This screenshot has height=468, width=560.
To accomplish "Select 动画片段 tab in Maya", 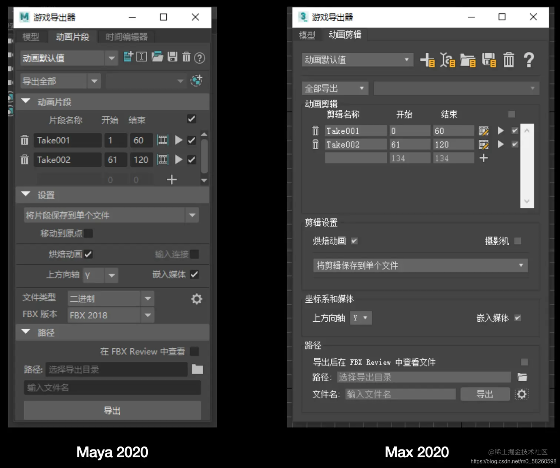I will coord(73,37).
